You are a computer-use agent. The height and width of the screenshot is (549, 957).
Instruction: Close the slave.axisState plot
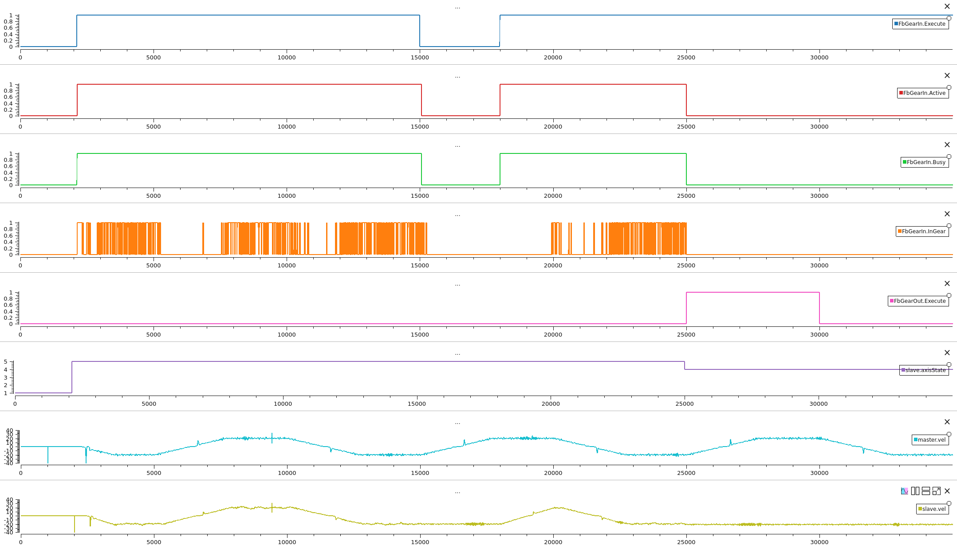click(947, 353)
